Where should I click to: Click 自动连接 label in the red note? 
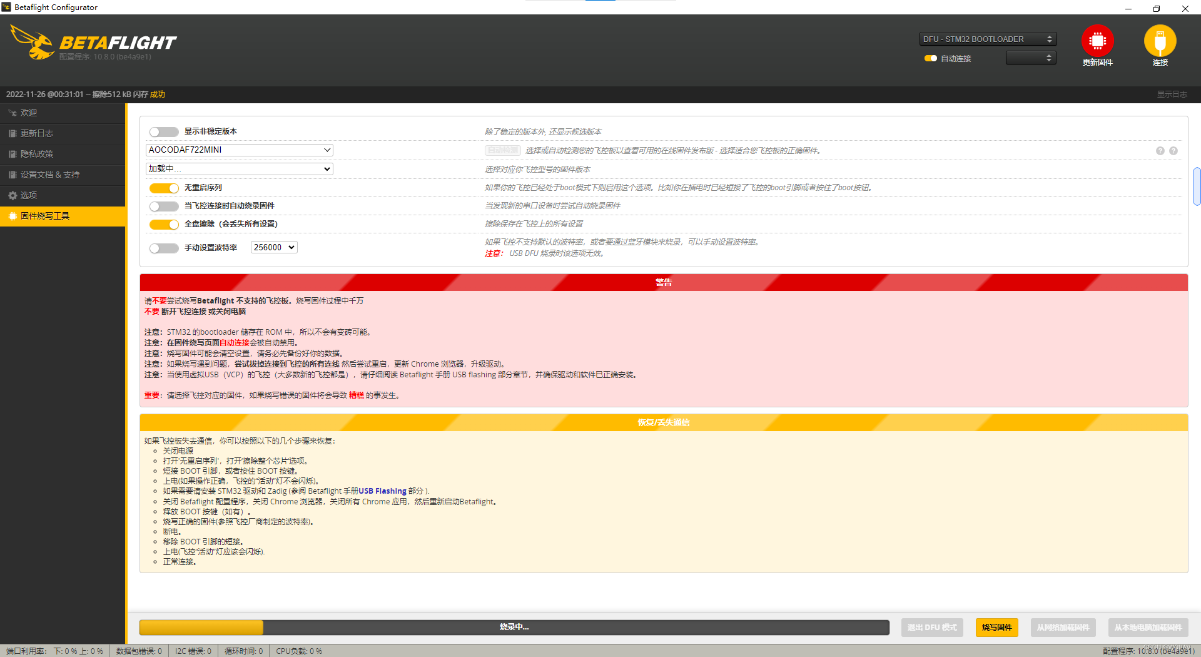click(235, 343)
